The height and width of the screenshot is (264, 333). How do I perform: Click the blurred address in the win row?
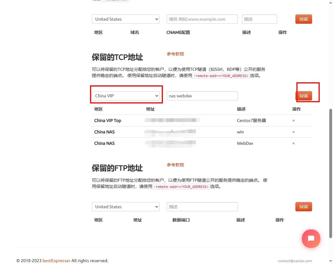coord(170,132)
